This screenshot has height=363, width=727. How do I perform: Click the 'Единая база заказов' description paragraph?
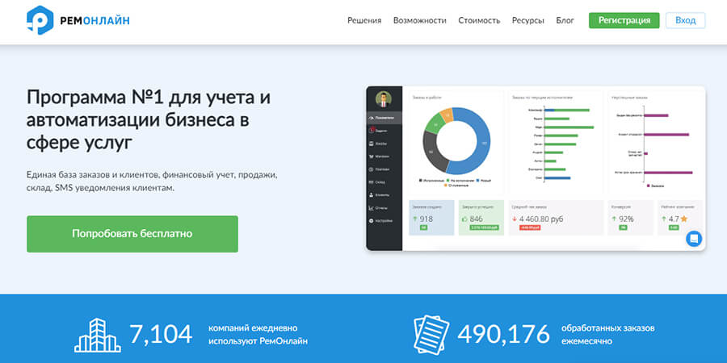point(152,182)
